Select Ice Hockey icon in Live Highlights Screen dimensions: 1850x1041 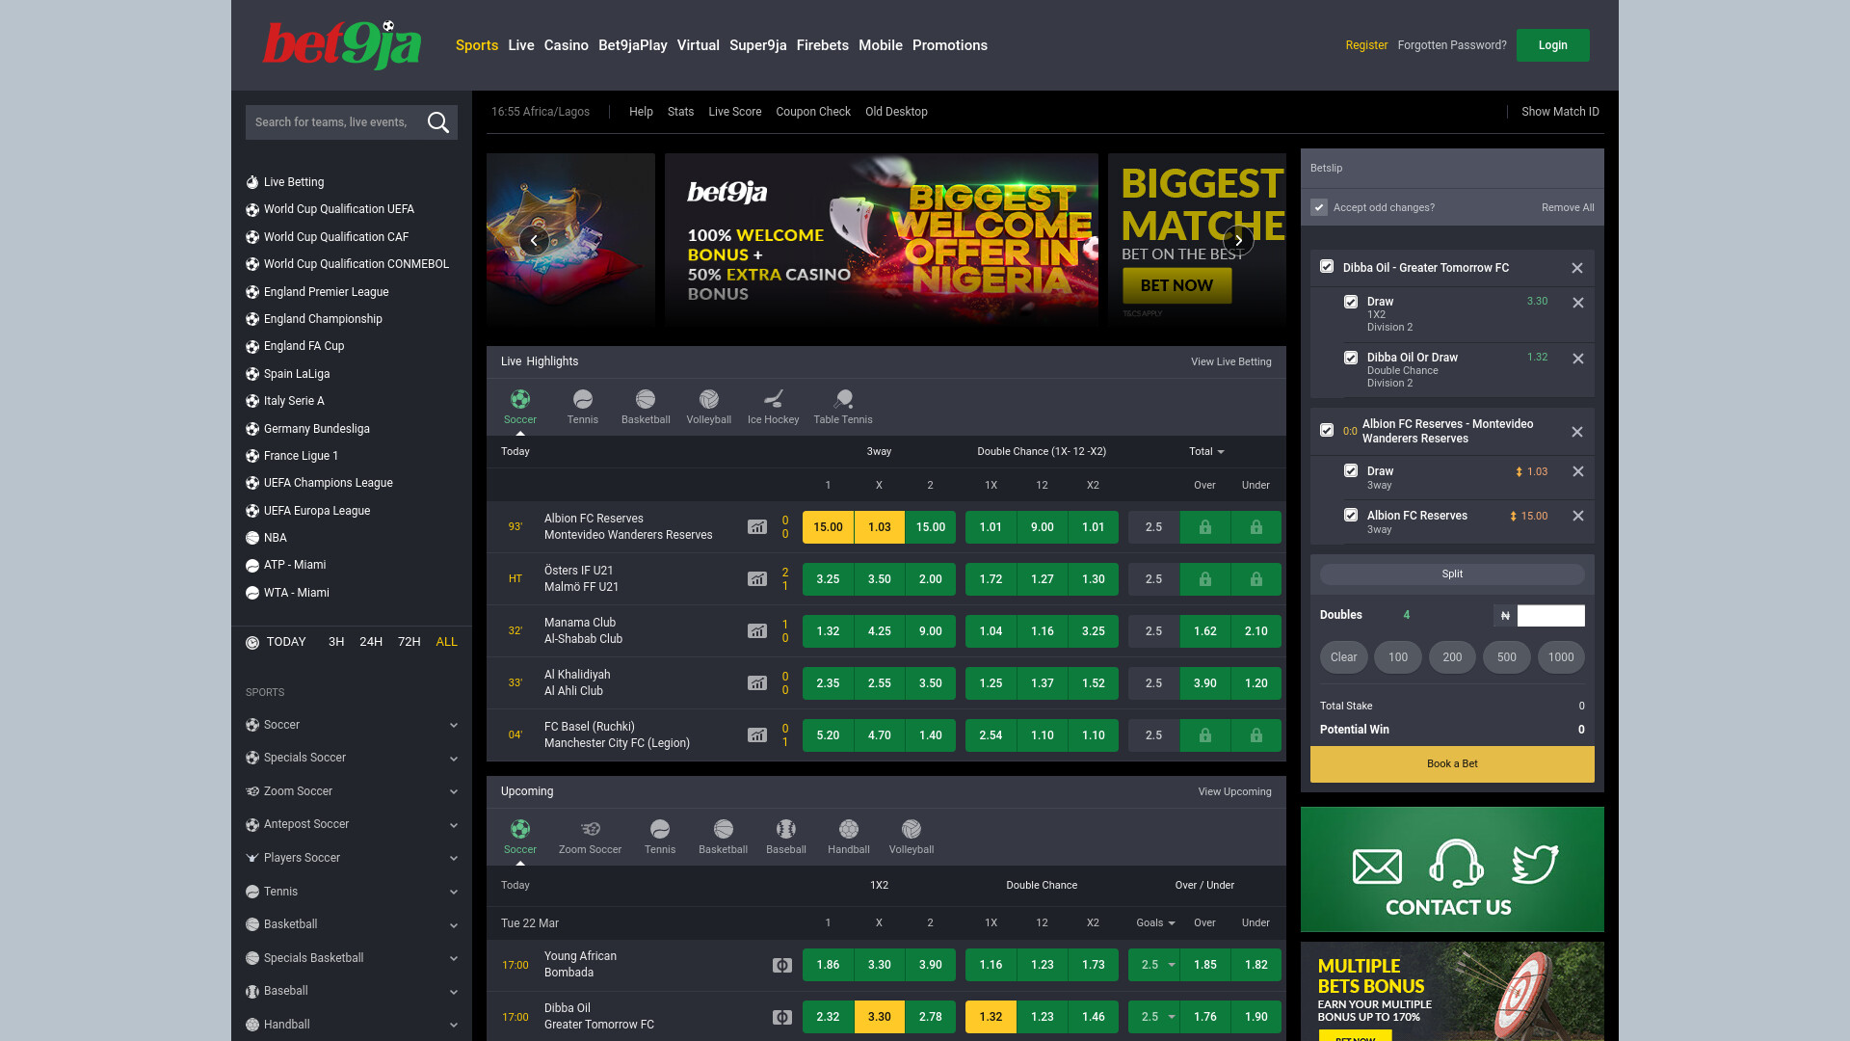click(x=774, y=399)
